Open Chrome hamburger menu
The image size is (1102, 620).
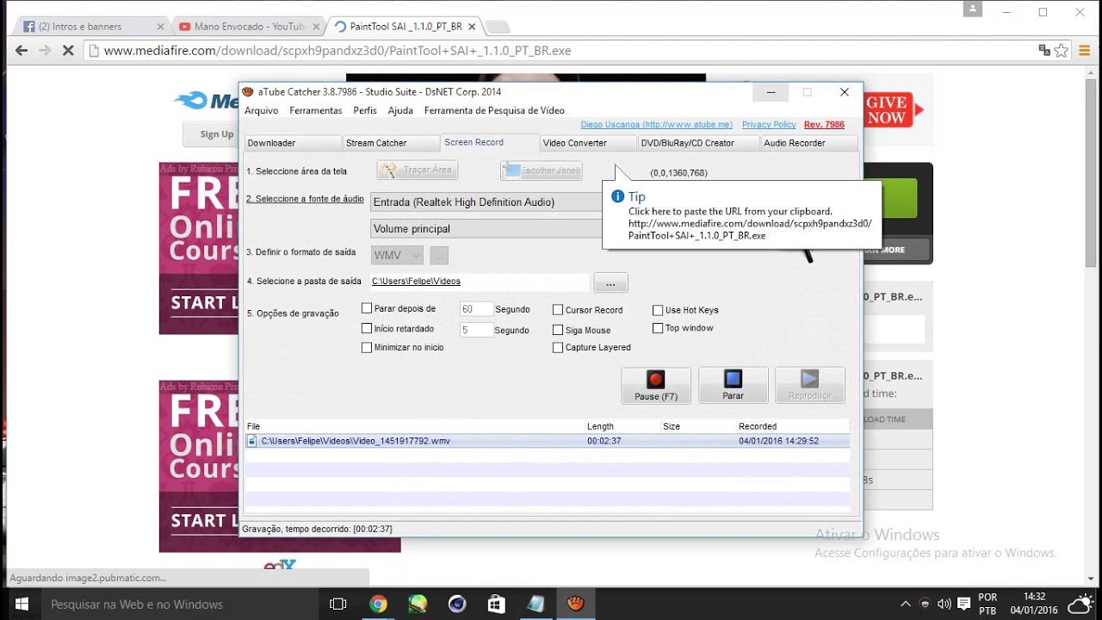coord(1085,51)
